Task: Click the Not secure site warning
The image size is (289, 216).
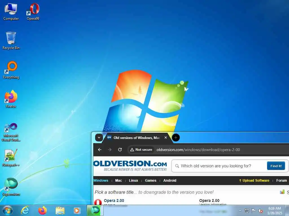Action: tap(141, 150)
